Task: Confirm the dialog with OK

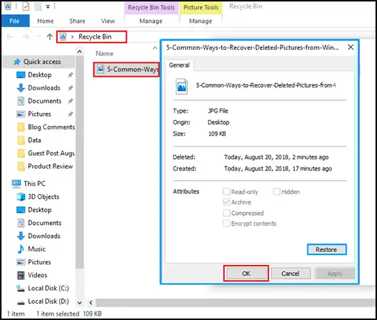Action: tap(246, 273)
